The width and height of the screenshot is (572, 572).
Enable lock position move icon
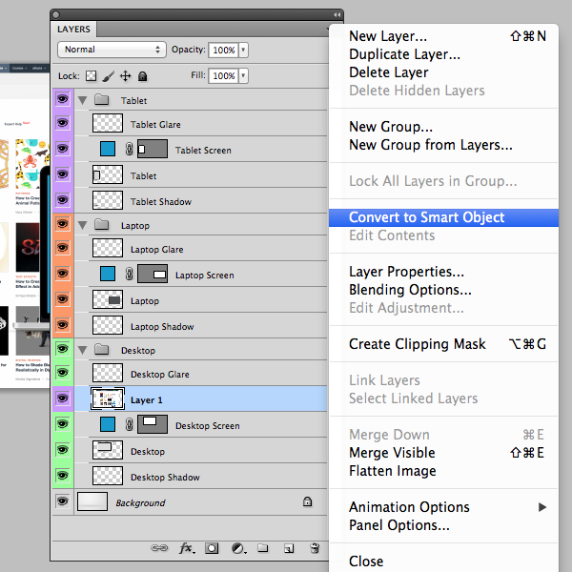[126, 76]
